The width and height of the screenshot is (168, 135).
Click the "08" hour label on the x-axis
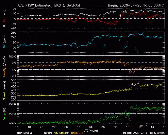click(x=115, y=127)
